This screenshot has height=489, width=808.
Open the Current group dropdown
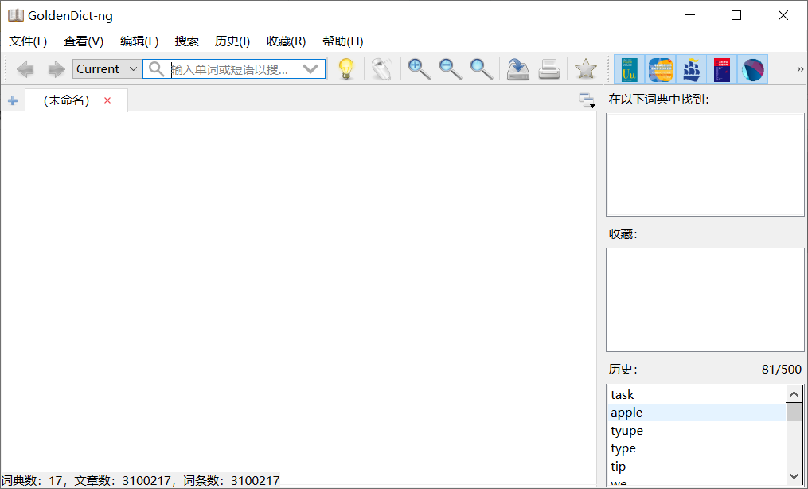click(107, 69)
